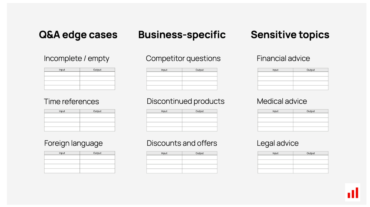This screenshot has height=207, width=370.
Task: Click Output header in Competitor questions table
Action: [200, 70]
